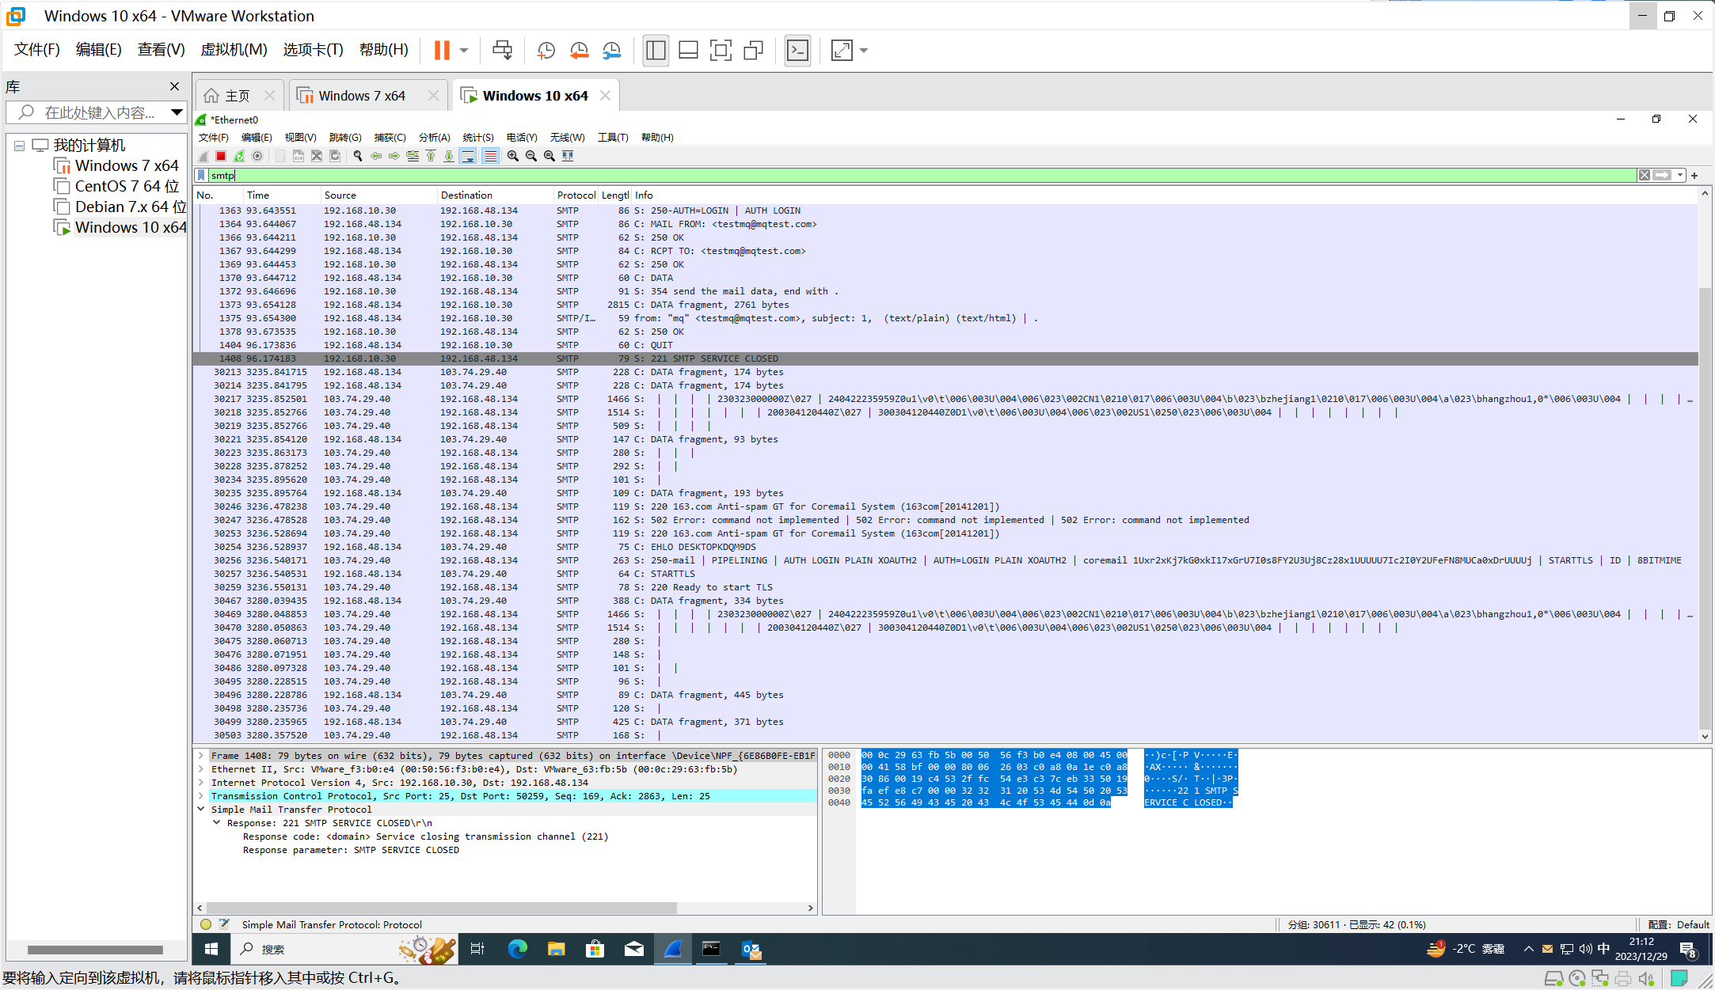Open Wireshark's 捕获(C) menu
Image resolution: width=1715 pixels, height=990 pixels.
[390, 138]
